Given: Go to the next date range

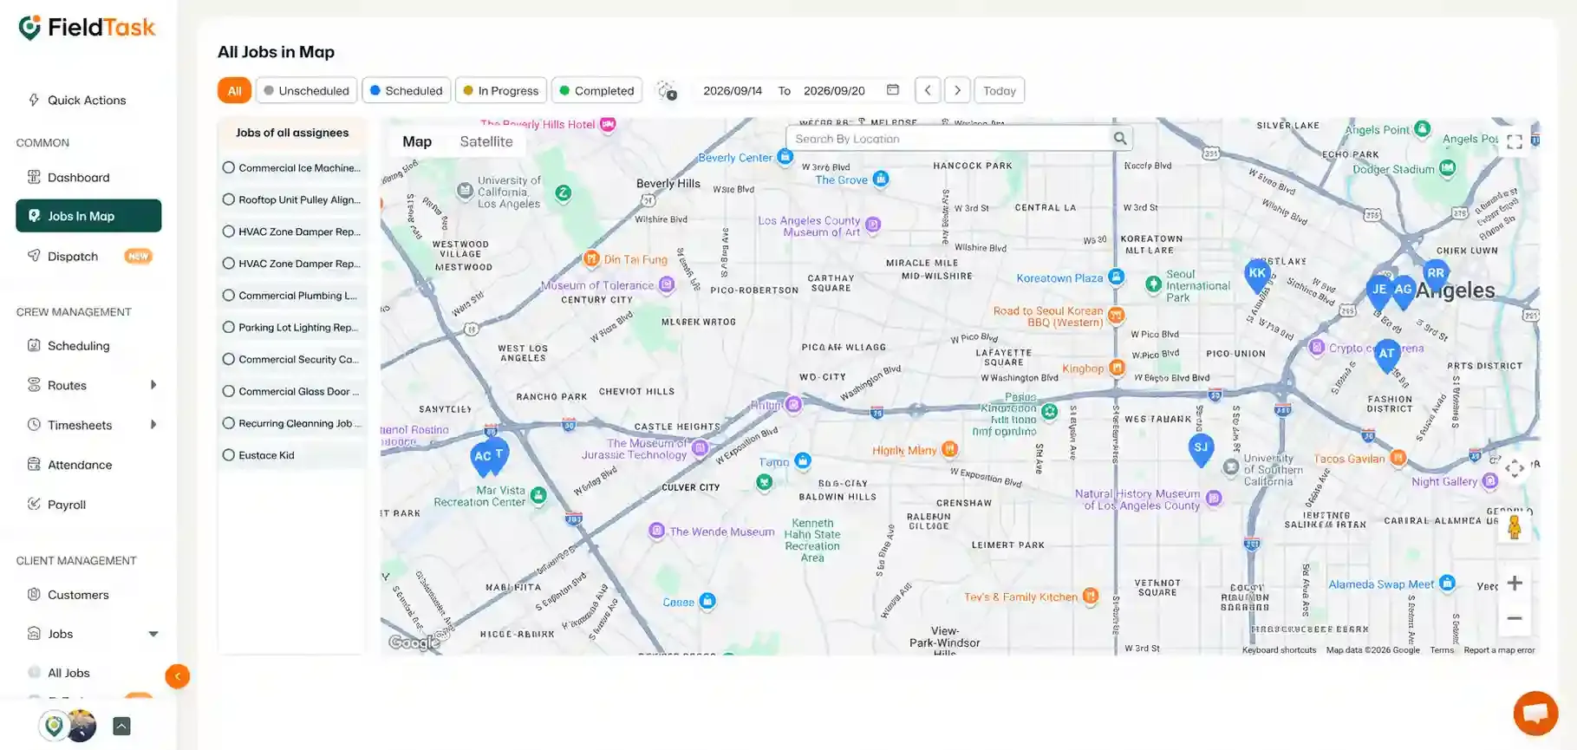Looking at the screenshot, I should click(x=957, y=90).
